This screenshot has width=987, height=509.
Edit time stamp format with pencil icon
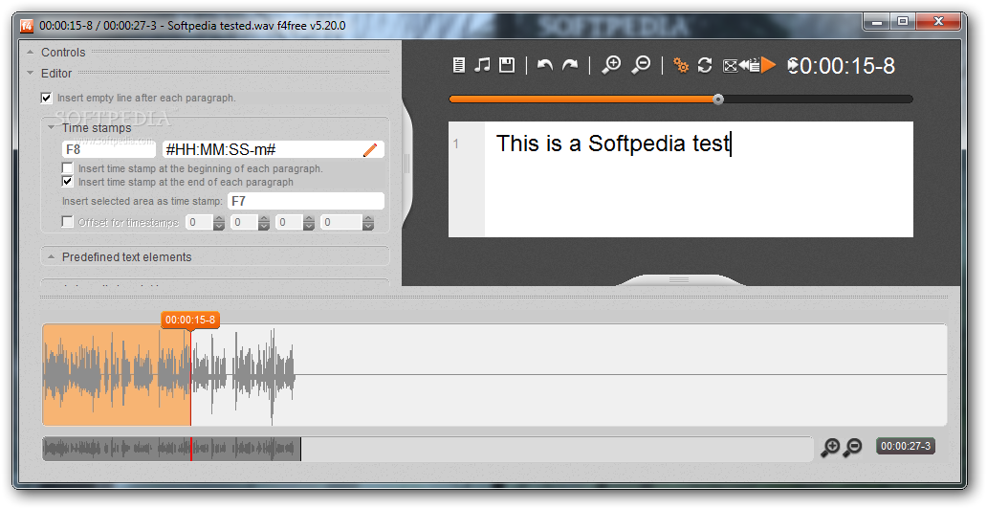(370, 149)
